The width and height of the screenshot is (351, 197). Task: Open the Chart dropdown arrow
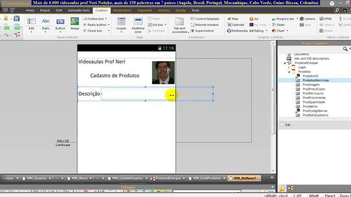pos(287,31)
